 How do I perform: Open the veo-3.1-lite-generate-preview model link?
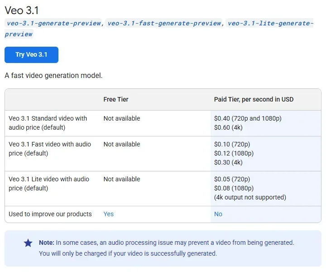pyautogui.click(x=270, y=23)
